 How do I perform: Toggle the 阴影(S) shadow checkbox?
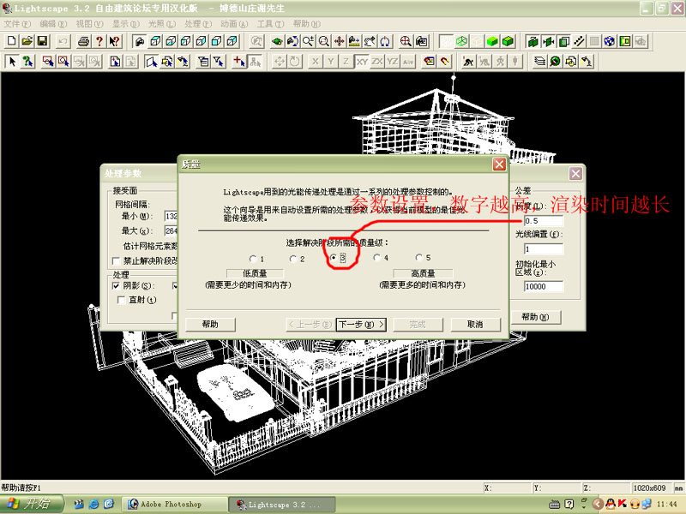(116, 286)
